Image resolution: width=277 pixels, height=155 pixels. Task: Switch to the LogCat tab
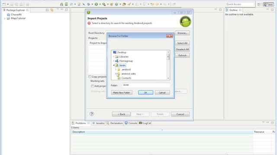(145, 123)
